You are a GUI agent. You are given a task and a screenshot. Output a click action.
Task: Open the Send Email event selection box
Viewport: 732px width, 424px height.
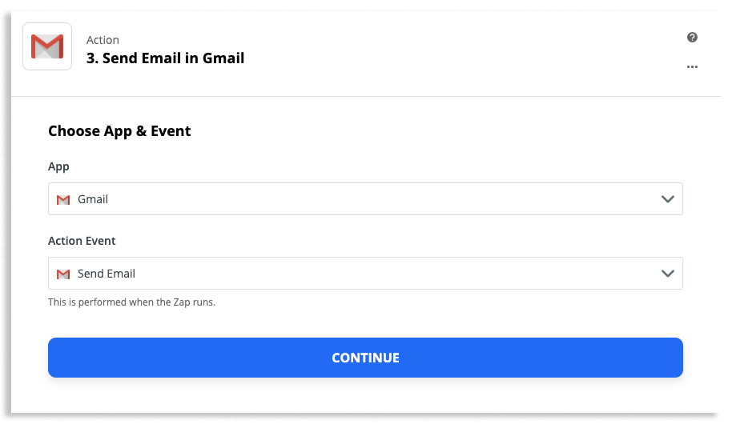[x=365, y=274]
